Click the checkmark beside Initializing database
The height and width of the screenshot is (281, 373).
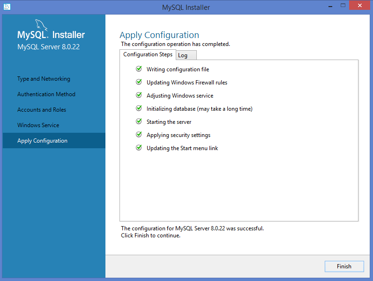pos(139,108)
